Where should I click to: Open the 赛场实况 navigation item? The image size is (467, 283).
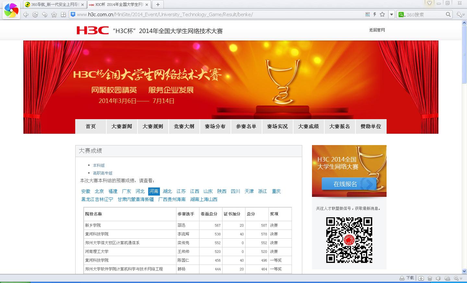coord(277,126)
